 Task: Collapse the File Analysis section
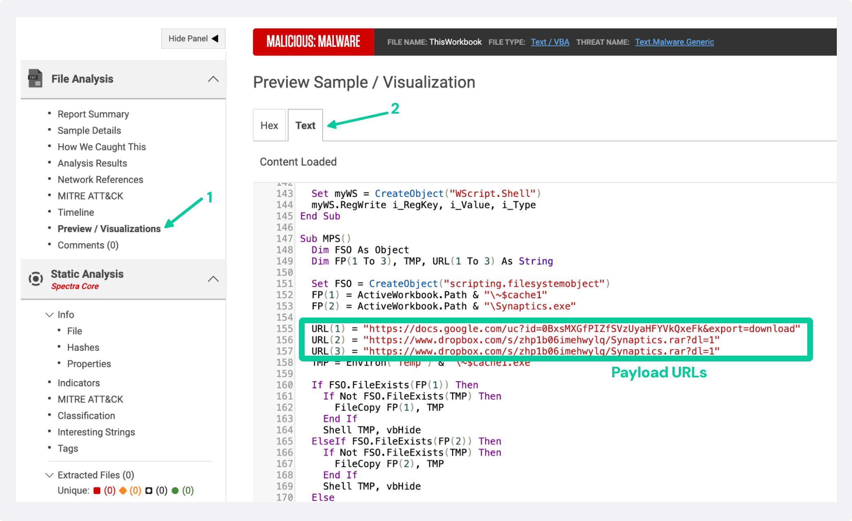click(214, 79)
